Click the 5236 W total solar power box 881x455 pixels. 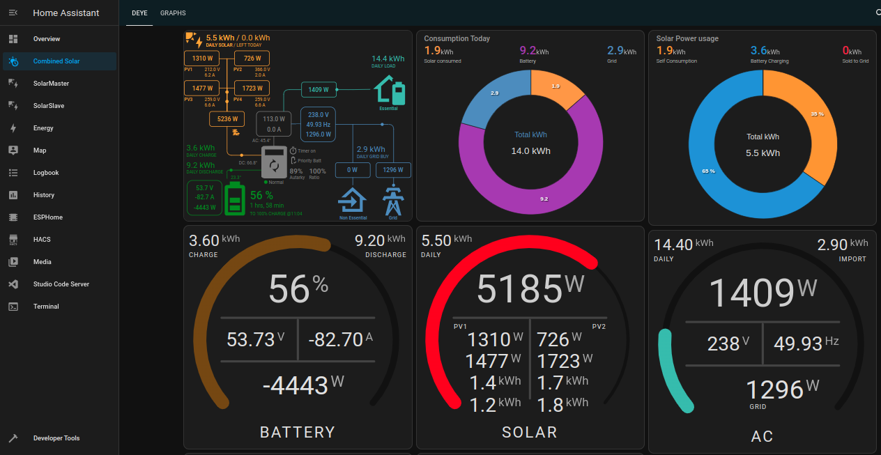click(x=227, y=119)
